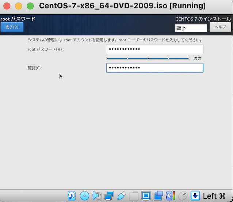The width and height of the screenshot is (233, 202).
Task: Open the hard disk activity icon
Action: click(72, 196)
